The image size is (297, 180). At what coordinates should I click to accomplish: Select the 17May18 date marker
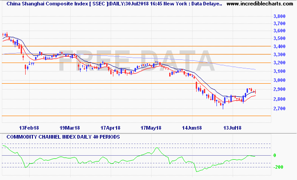click(x=151, y=128)
